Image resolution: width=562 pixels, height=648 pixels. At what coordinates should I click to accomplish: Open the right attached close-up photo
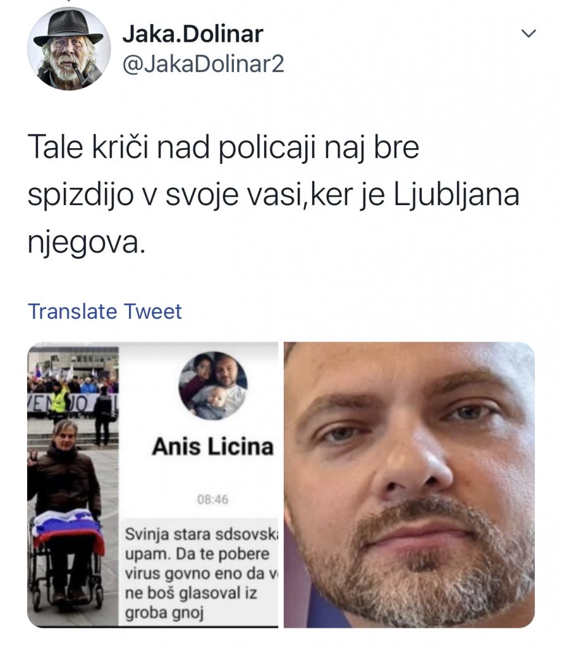click(409, 484)
